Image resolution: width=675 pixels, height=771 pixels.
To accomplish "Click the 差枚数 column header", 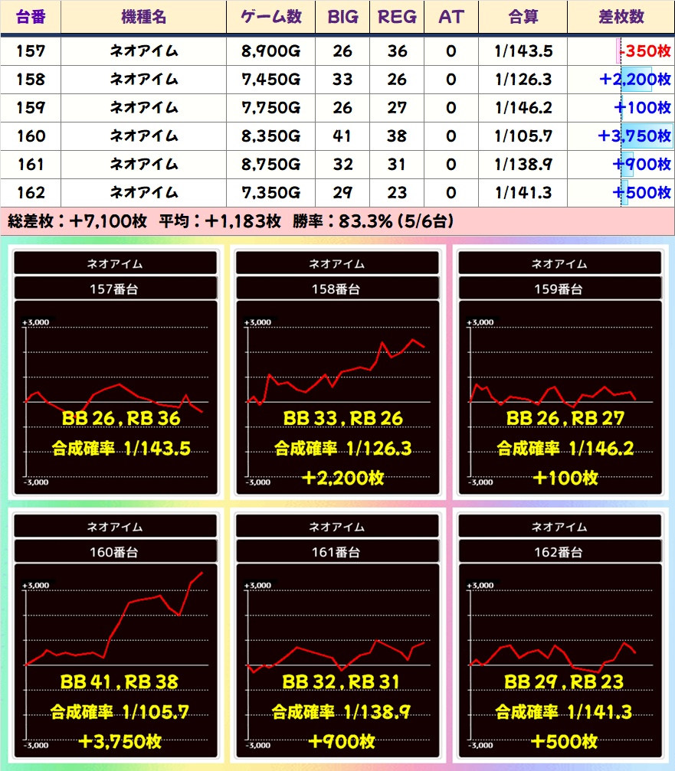I will pyautogui.click(x=621, y=17).
